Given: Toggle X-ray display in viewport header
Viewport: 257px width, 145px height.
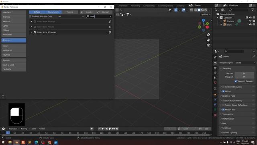Looking at the screenshot, I should tap(191, 10).
